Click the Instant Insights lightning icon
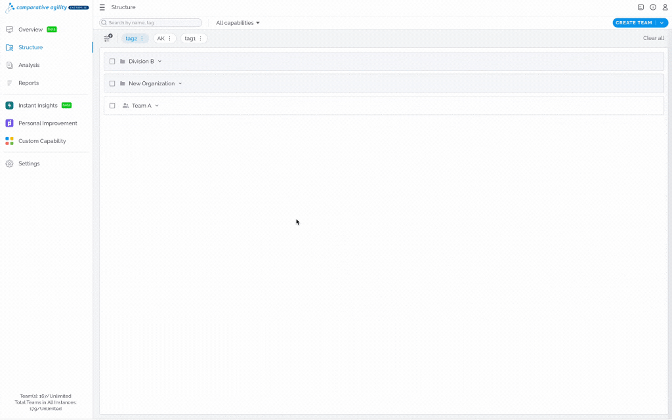This screenshot has width=672, height=420. click(x=9, y=106)
